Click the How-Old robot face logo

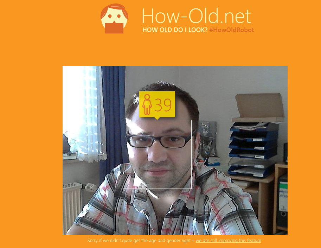[114, 18]
